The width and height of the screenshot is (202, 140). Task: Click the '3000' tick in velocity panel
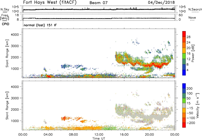click(15, 98)
